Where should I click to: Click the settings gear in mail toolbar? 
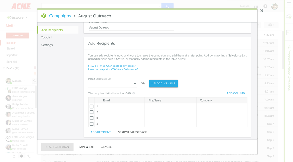click(271, 25)
